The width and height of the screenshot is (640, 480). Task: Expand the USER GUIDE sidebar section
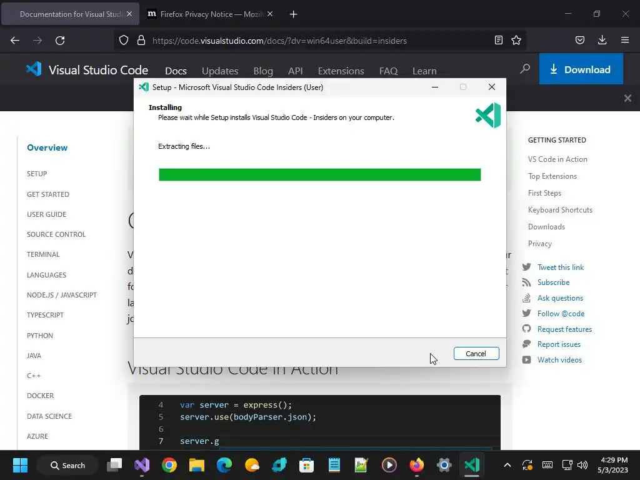[46, 214]
